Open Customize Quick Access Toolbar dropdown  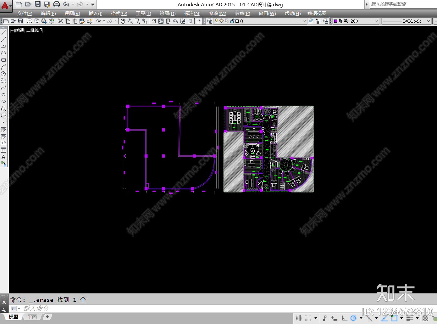93,4
